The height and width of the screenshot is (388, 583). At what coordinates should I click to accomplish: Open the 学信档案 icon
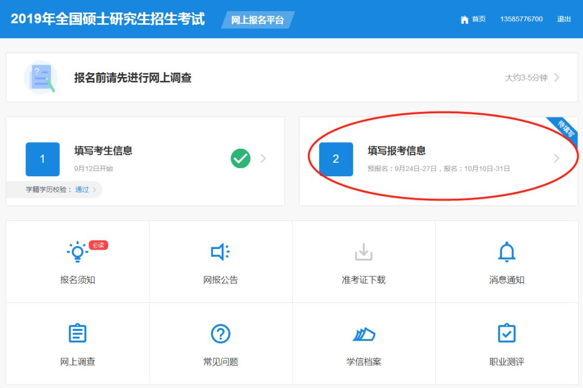363,334
